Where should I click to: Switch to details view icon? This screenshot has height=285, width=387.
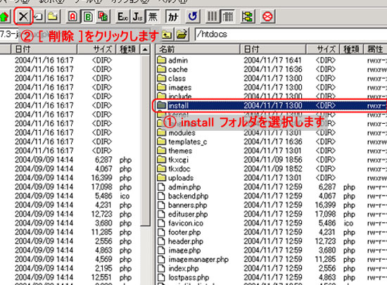point(227,16)
